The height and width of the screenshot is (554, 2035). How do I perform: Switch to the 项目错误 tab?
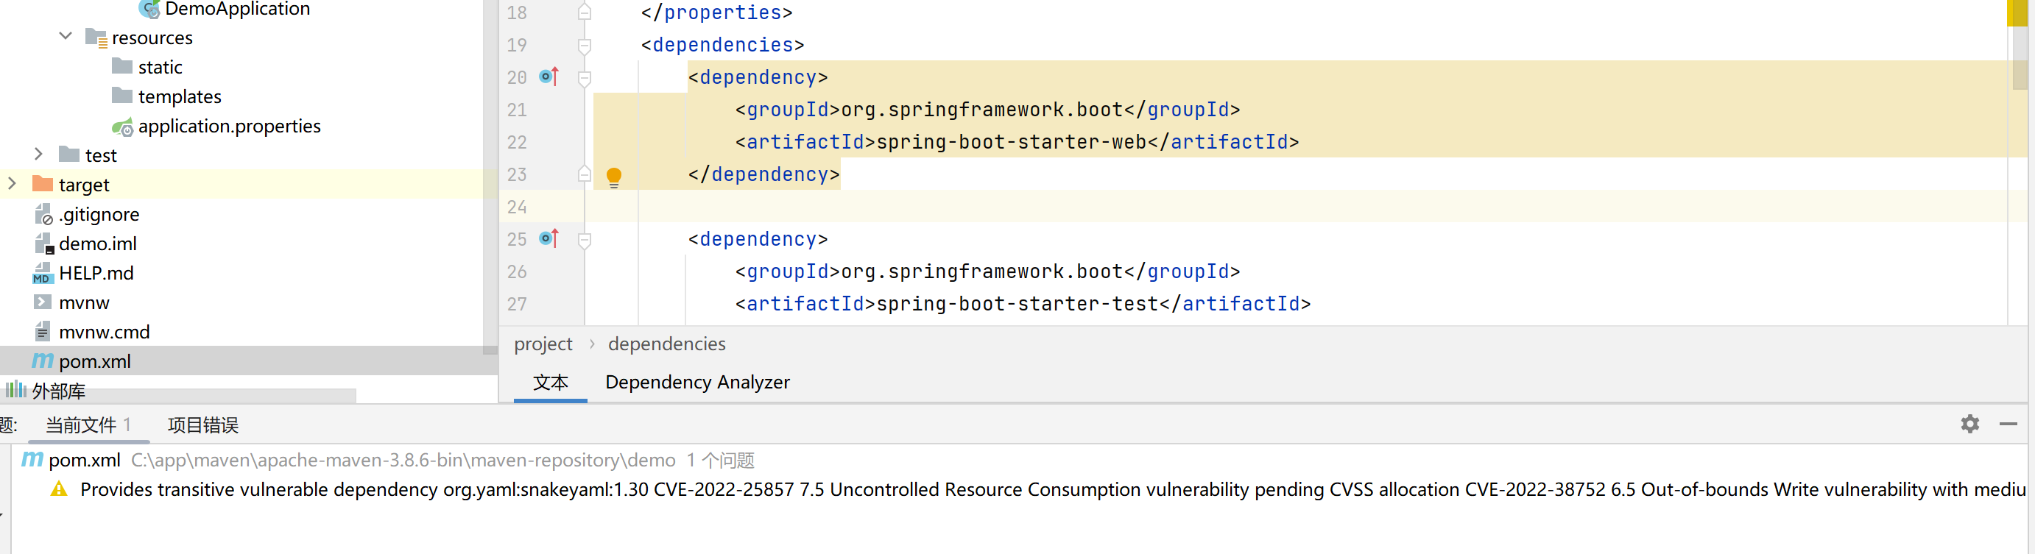(x=202, y=426)
